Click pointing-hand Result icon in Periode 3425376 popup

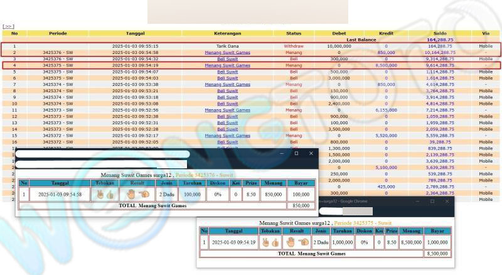click(144, 195)
